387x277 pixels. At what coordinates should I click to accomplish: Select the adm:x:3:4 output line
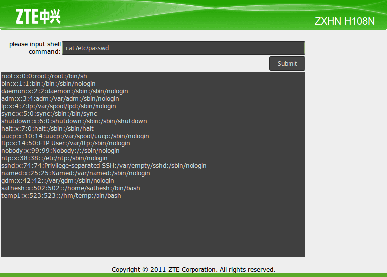coord(60,99)
